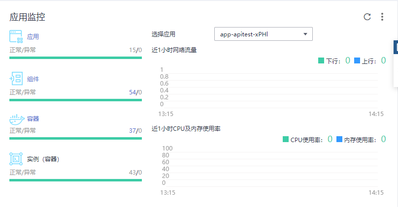Click the green progress bar under 应用
Viewport: 398px width, 207px height.
pyautogui.click(x=75, y=58)
